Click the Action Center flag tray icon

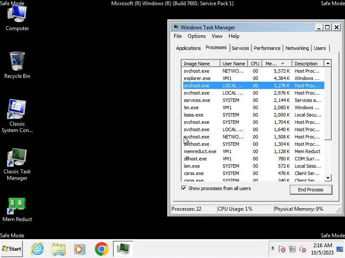pos(282,249)
